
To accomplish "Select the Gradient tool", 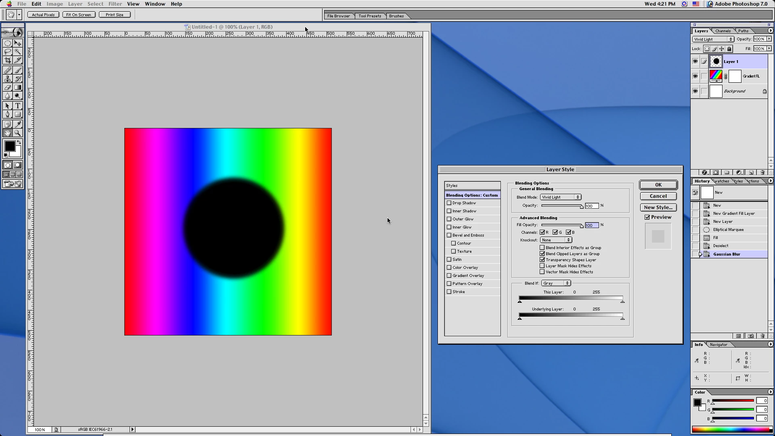I will tap(18, 87).
